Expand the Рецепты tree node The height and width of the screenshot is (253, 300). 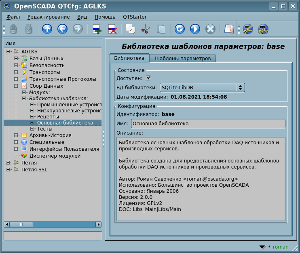point(32,117)
